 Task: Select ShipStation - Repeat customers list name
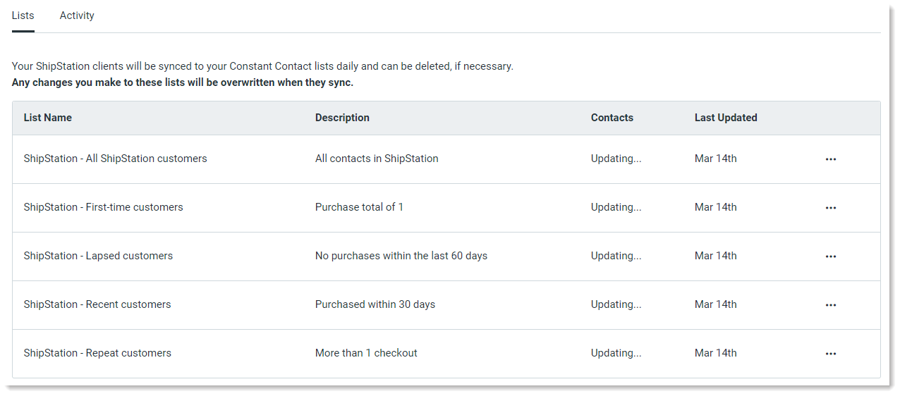97,353
